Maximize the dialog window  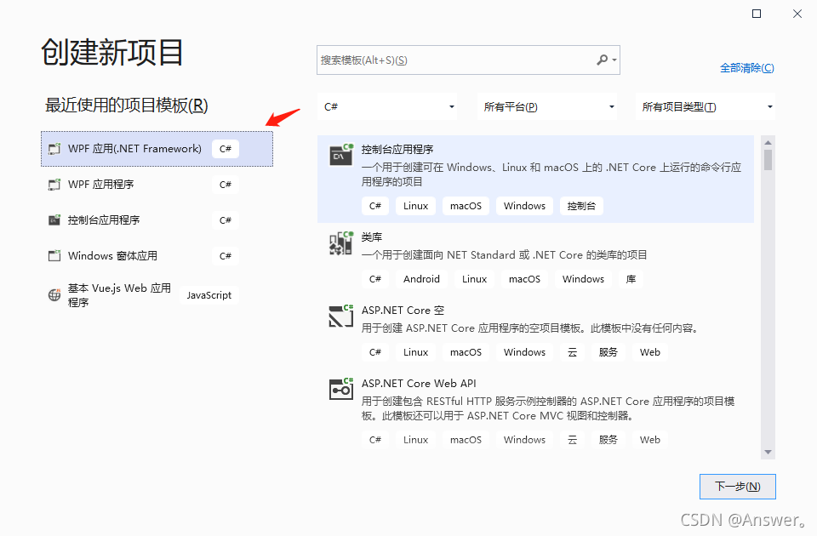tap(757, 14)
